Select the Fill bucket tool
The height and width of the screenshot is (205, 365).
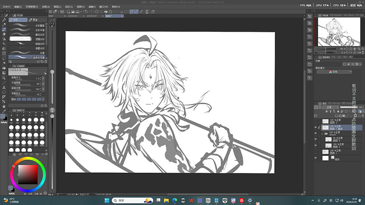(4, 68)
